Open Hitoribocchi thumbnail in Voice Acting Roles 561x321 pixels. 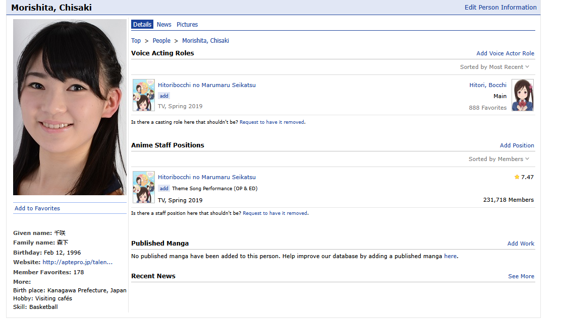(143, 95)
